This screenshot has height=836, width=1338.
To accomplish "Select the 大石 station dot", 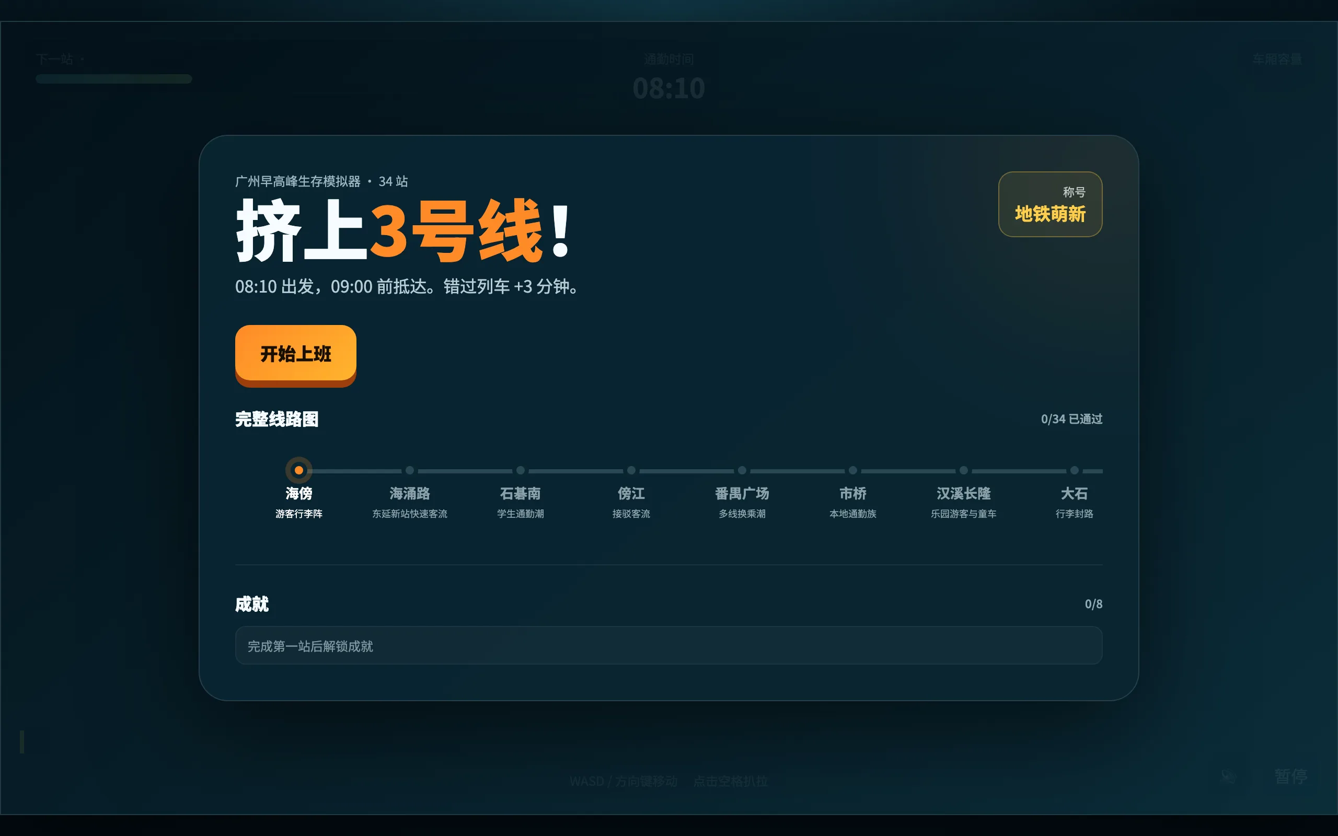I will tap(1074, 471).
